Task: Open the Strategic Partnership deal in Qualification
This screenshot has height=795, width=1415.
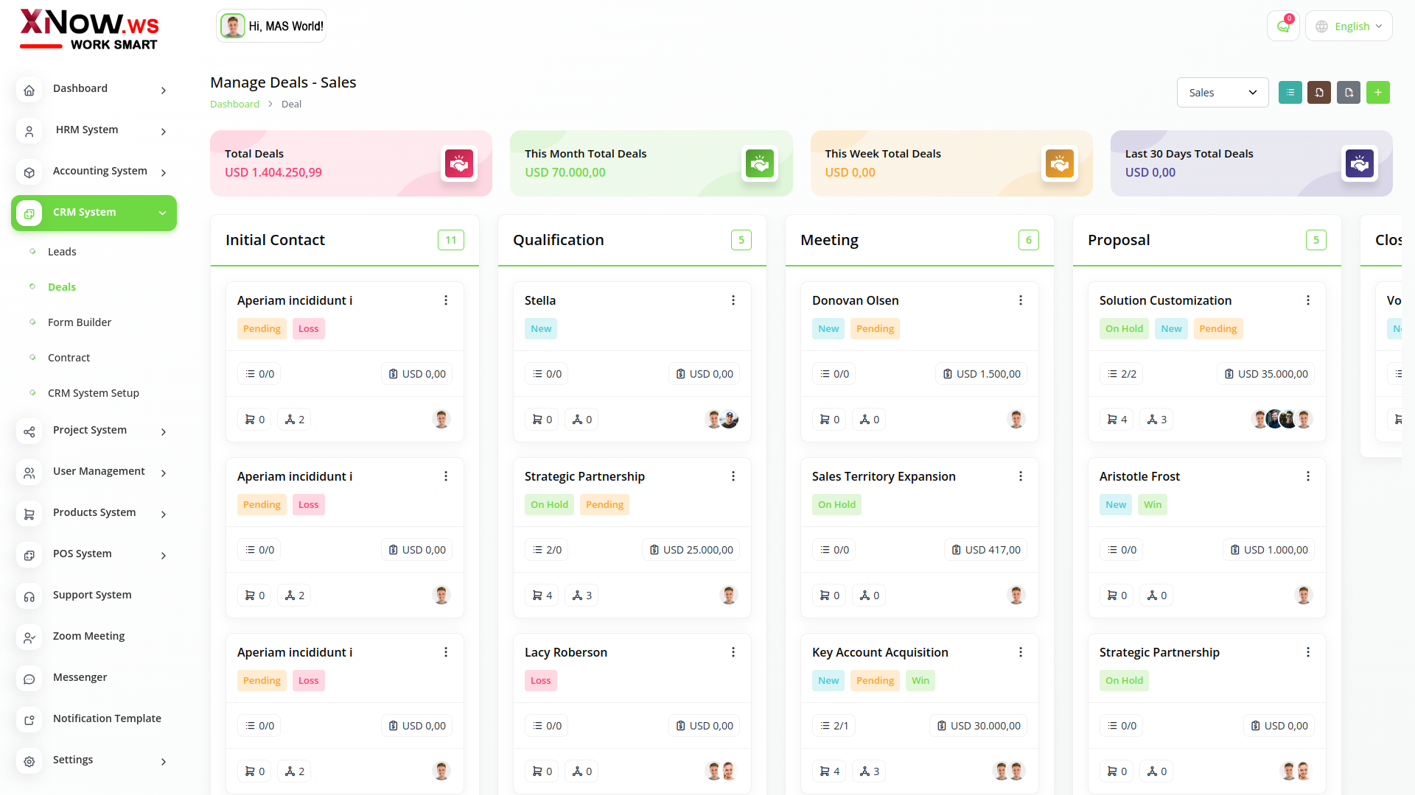Action: (x=584, y=476)
